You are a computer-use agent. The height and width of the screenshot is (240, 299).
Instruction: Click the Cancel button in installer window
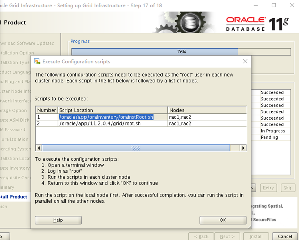[x=285, y=237]
